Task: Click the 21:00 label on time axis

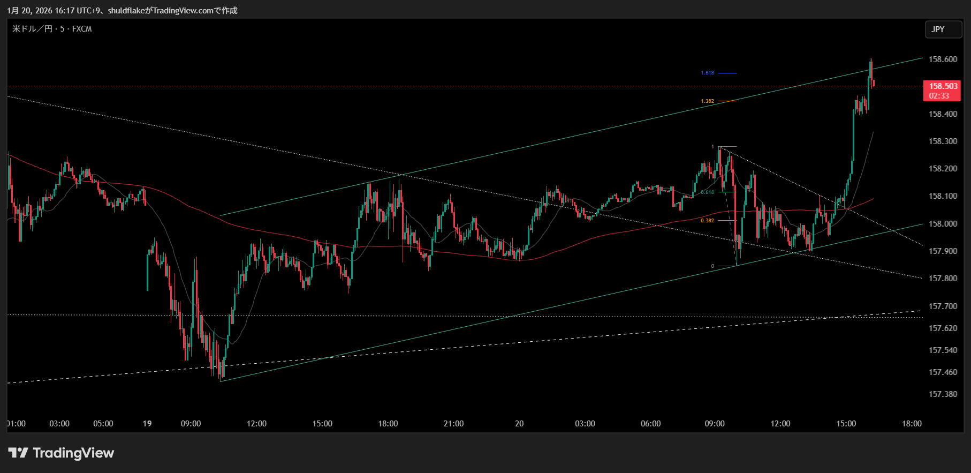Action: click(453, 424)
